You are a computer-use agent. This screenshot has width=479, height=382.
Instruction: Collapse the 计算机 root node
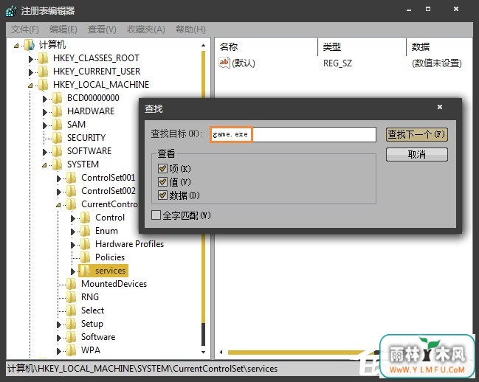point(16,46)
